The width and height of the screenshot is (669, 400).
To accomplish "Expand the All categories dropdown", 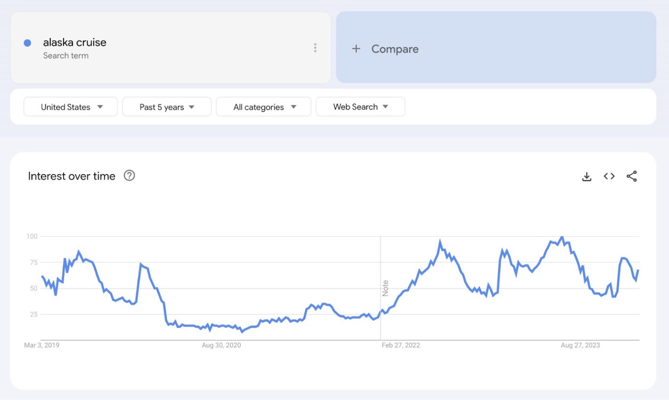I will 264,107.
